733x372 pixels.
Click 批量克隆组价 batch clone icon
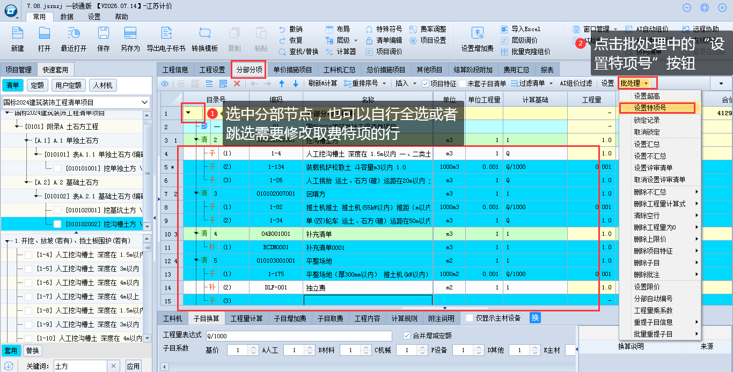click(504, 51)
